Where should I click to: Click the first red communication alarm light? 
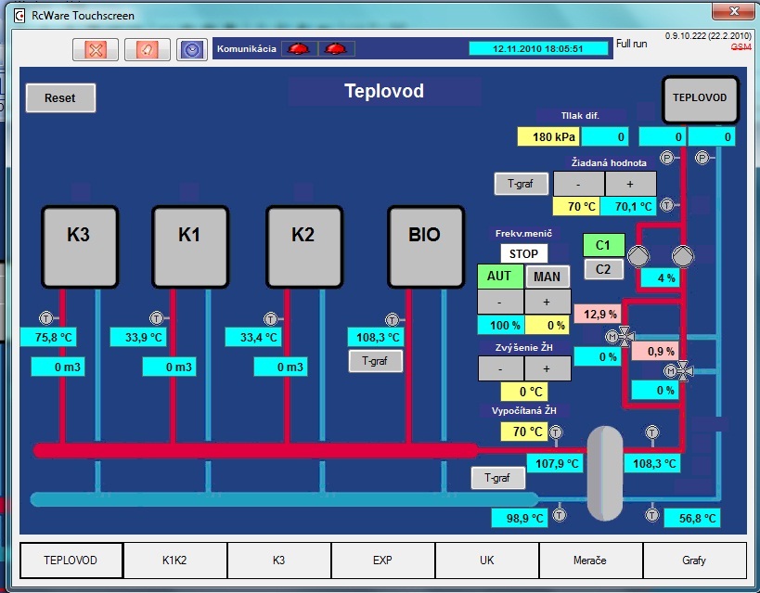tap(299, 48)
